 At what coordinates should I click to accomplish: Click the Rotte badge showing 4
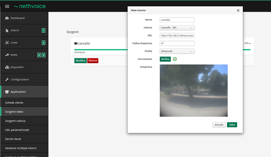(x=44, y=55)
